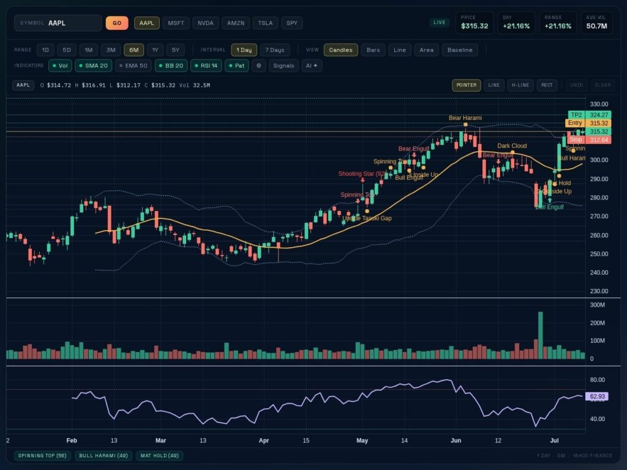Set range to 5Y

(176, 50)
